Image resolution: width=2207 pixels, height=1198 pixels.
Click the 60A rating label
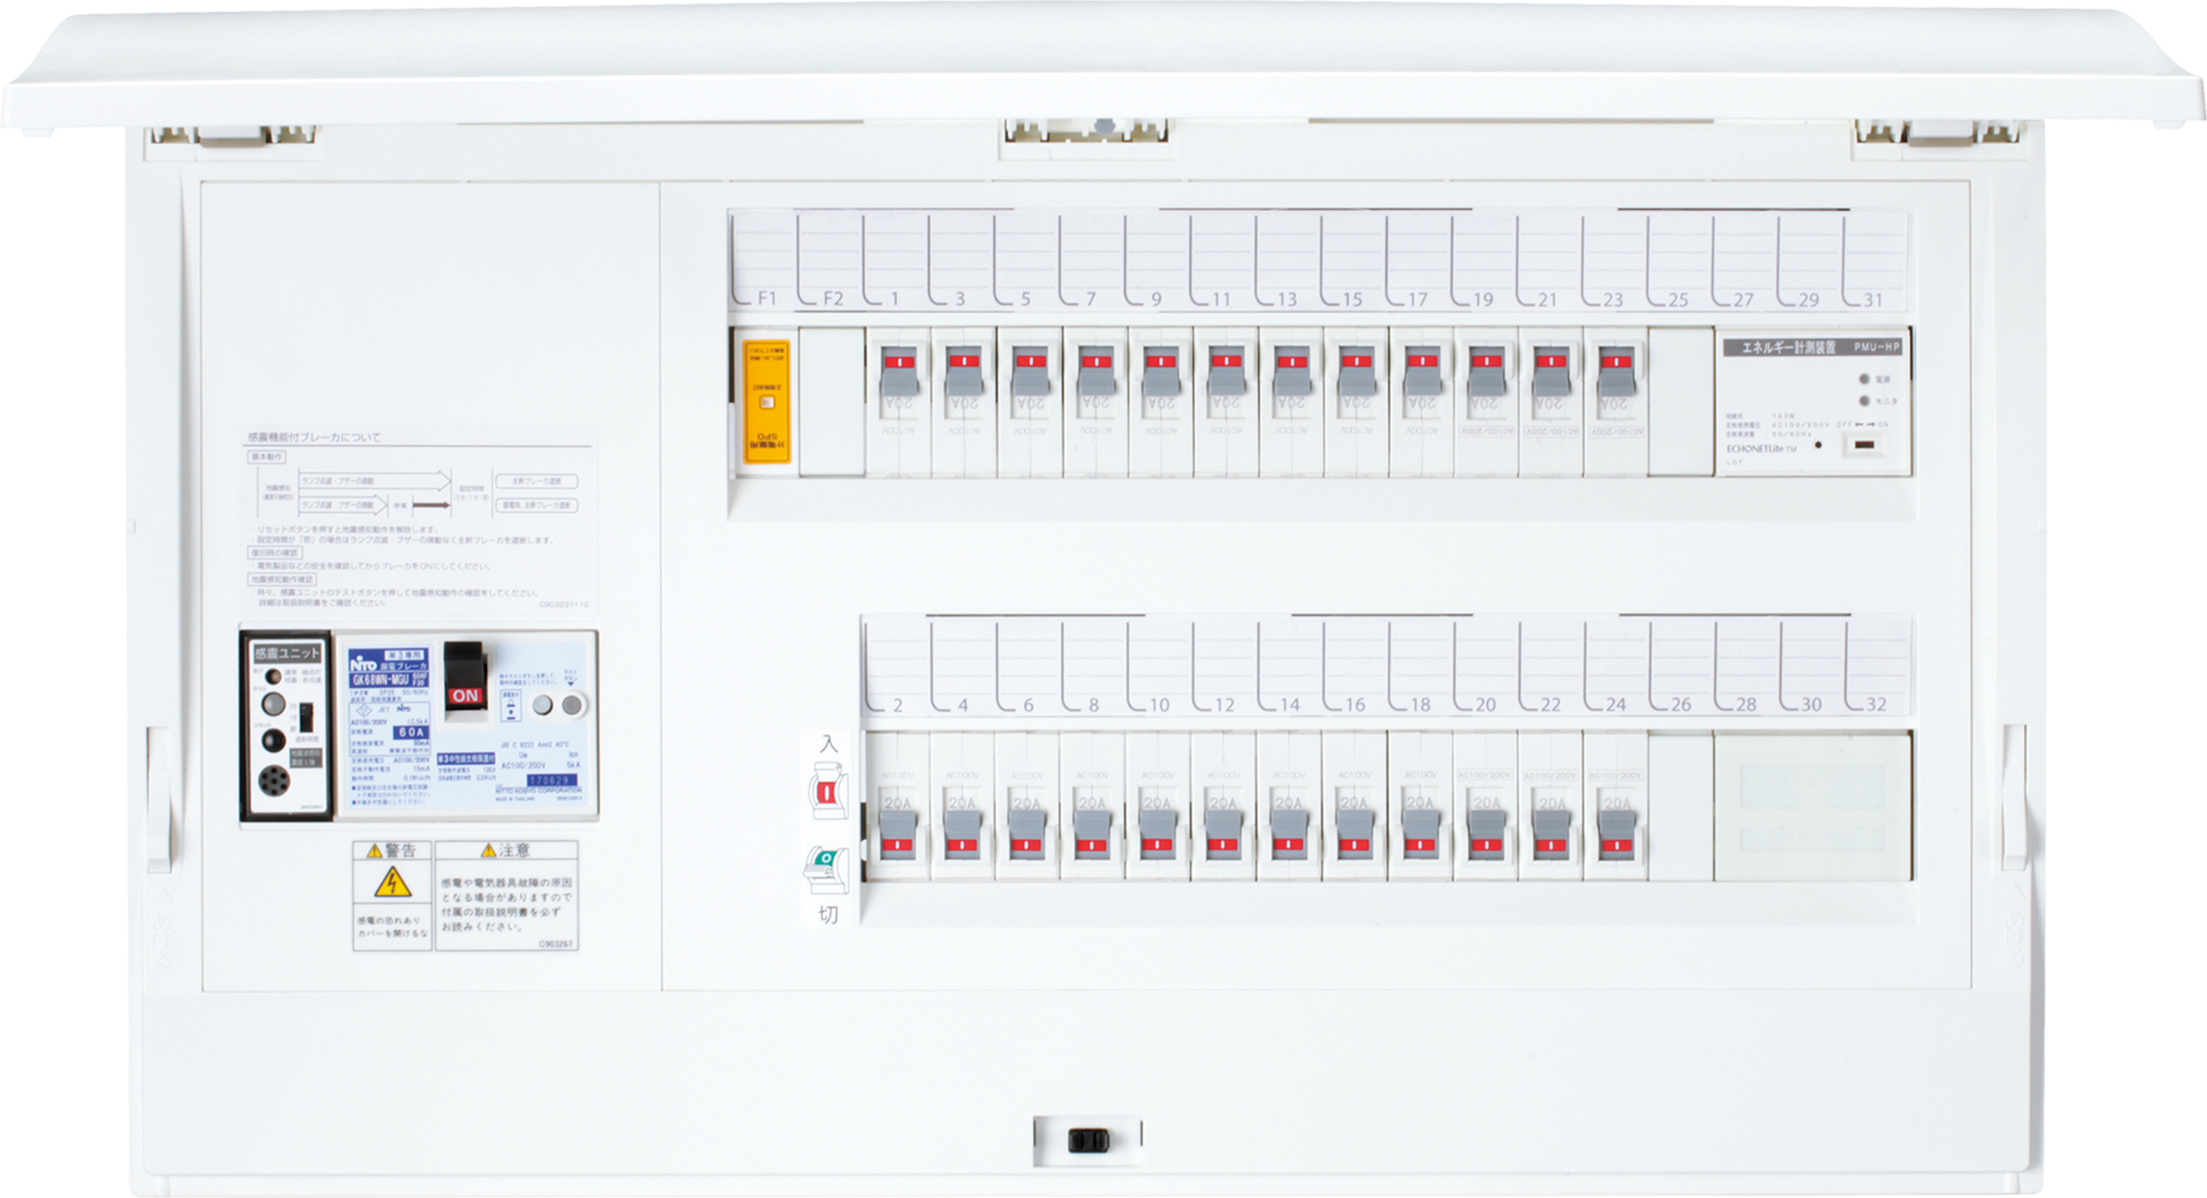412,733
